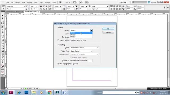Select the Page tool
The image size is (170, 95).
(x=3, y=21)
